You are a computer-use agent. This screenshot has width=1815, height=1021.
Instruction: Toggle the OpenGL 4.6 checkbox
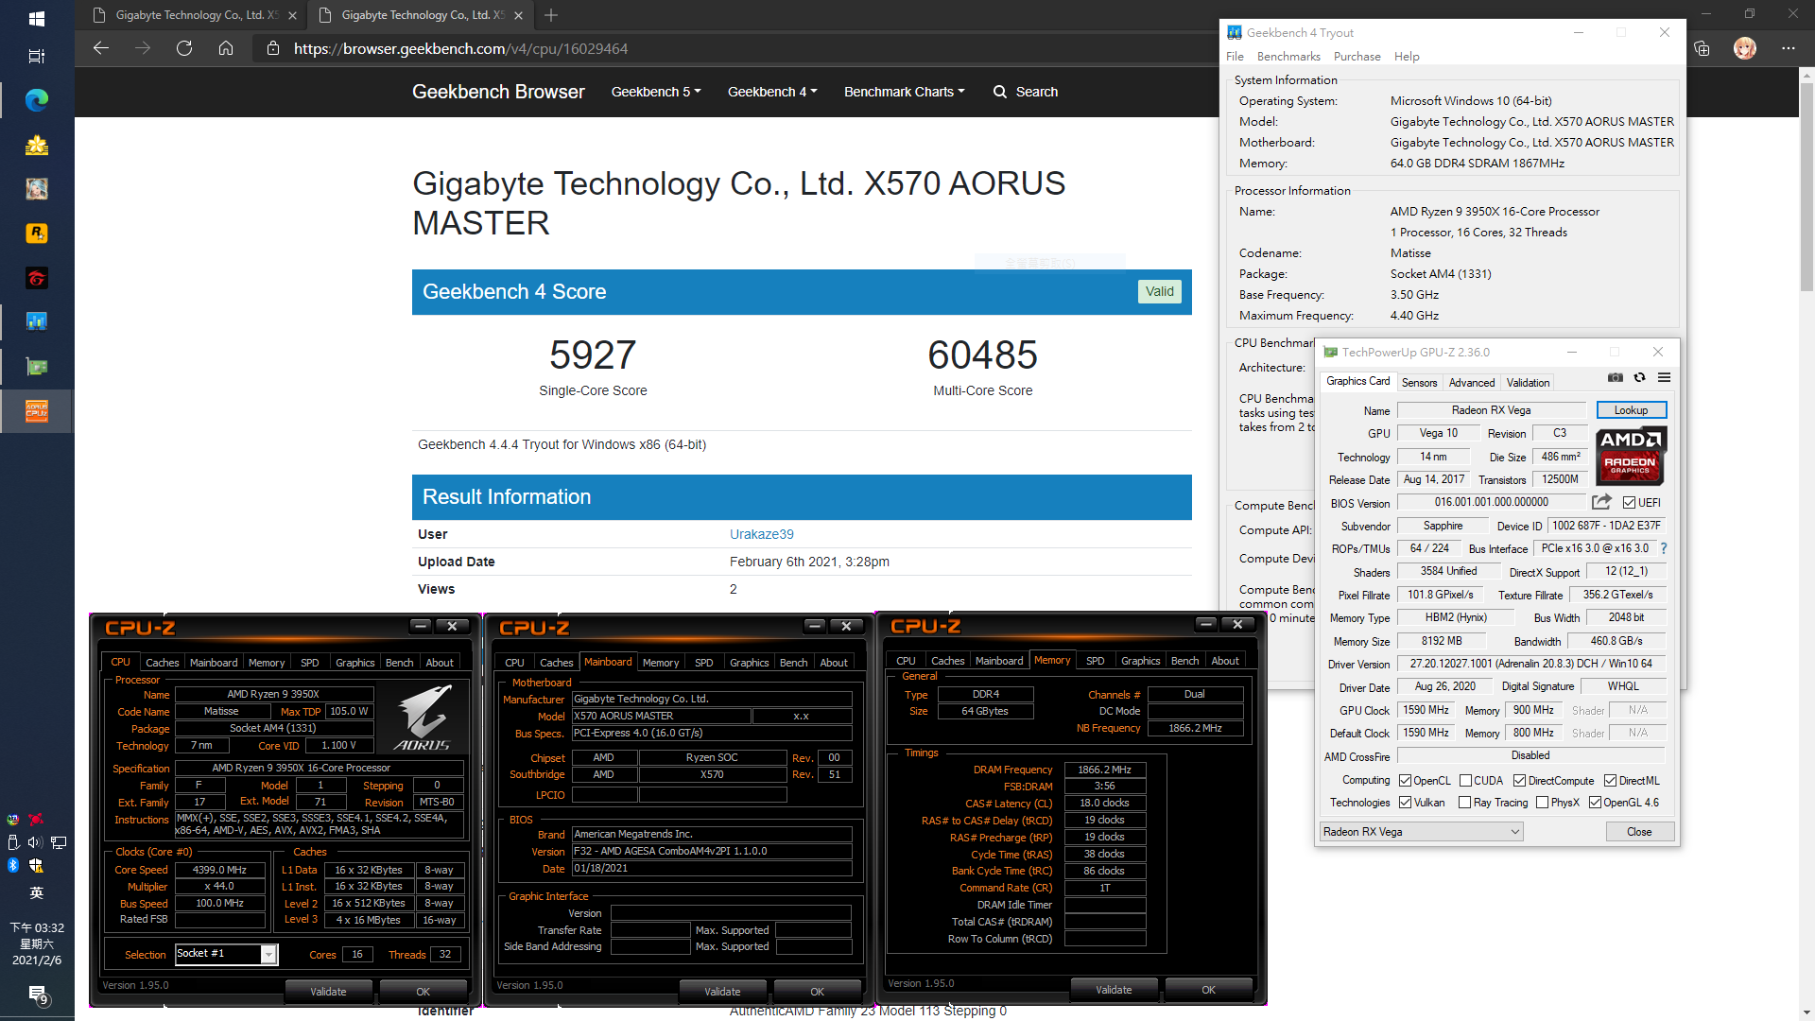coord(1595,803)
